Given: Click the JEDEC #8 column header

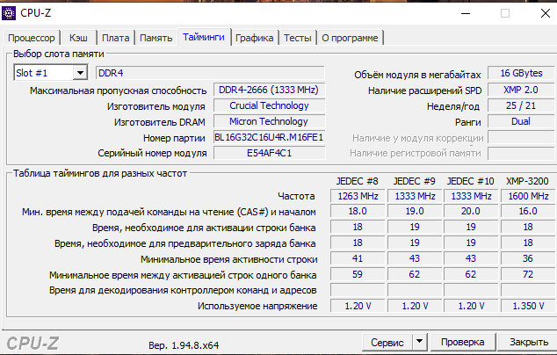Looking at the screenshot, I should 358,181.
